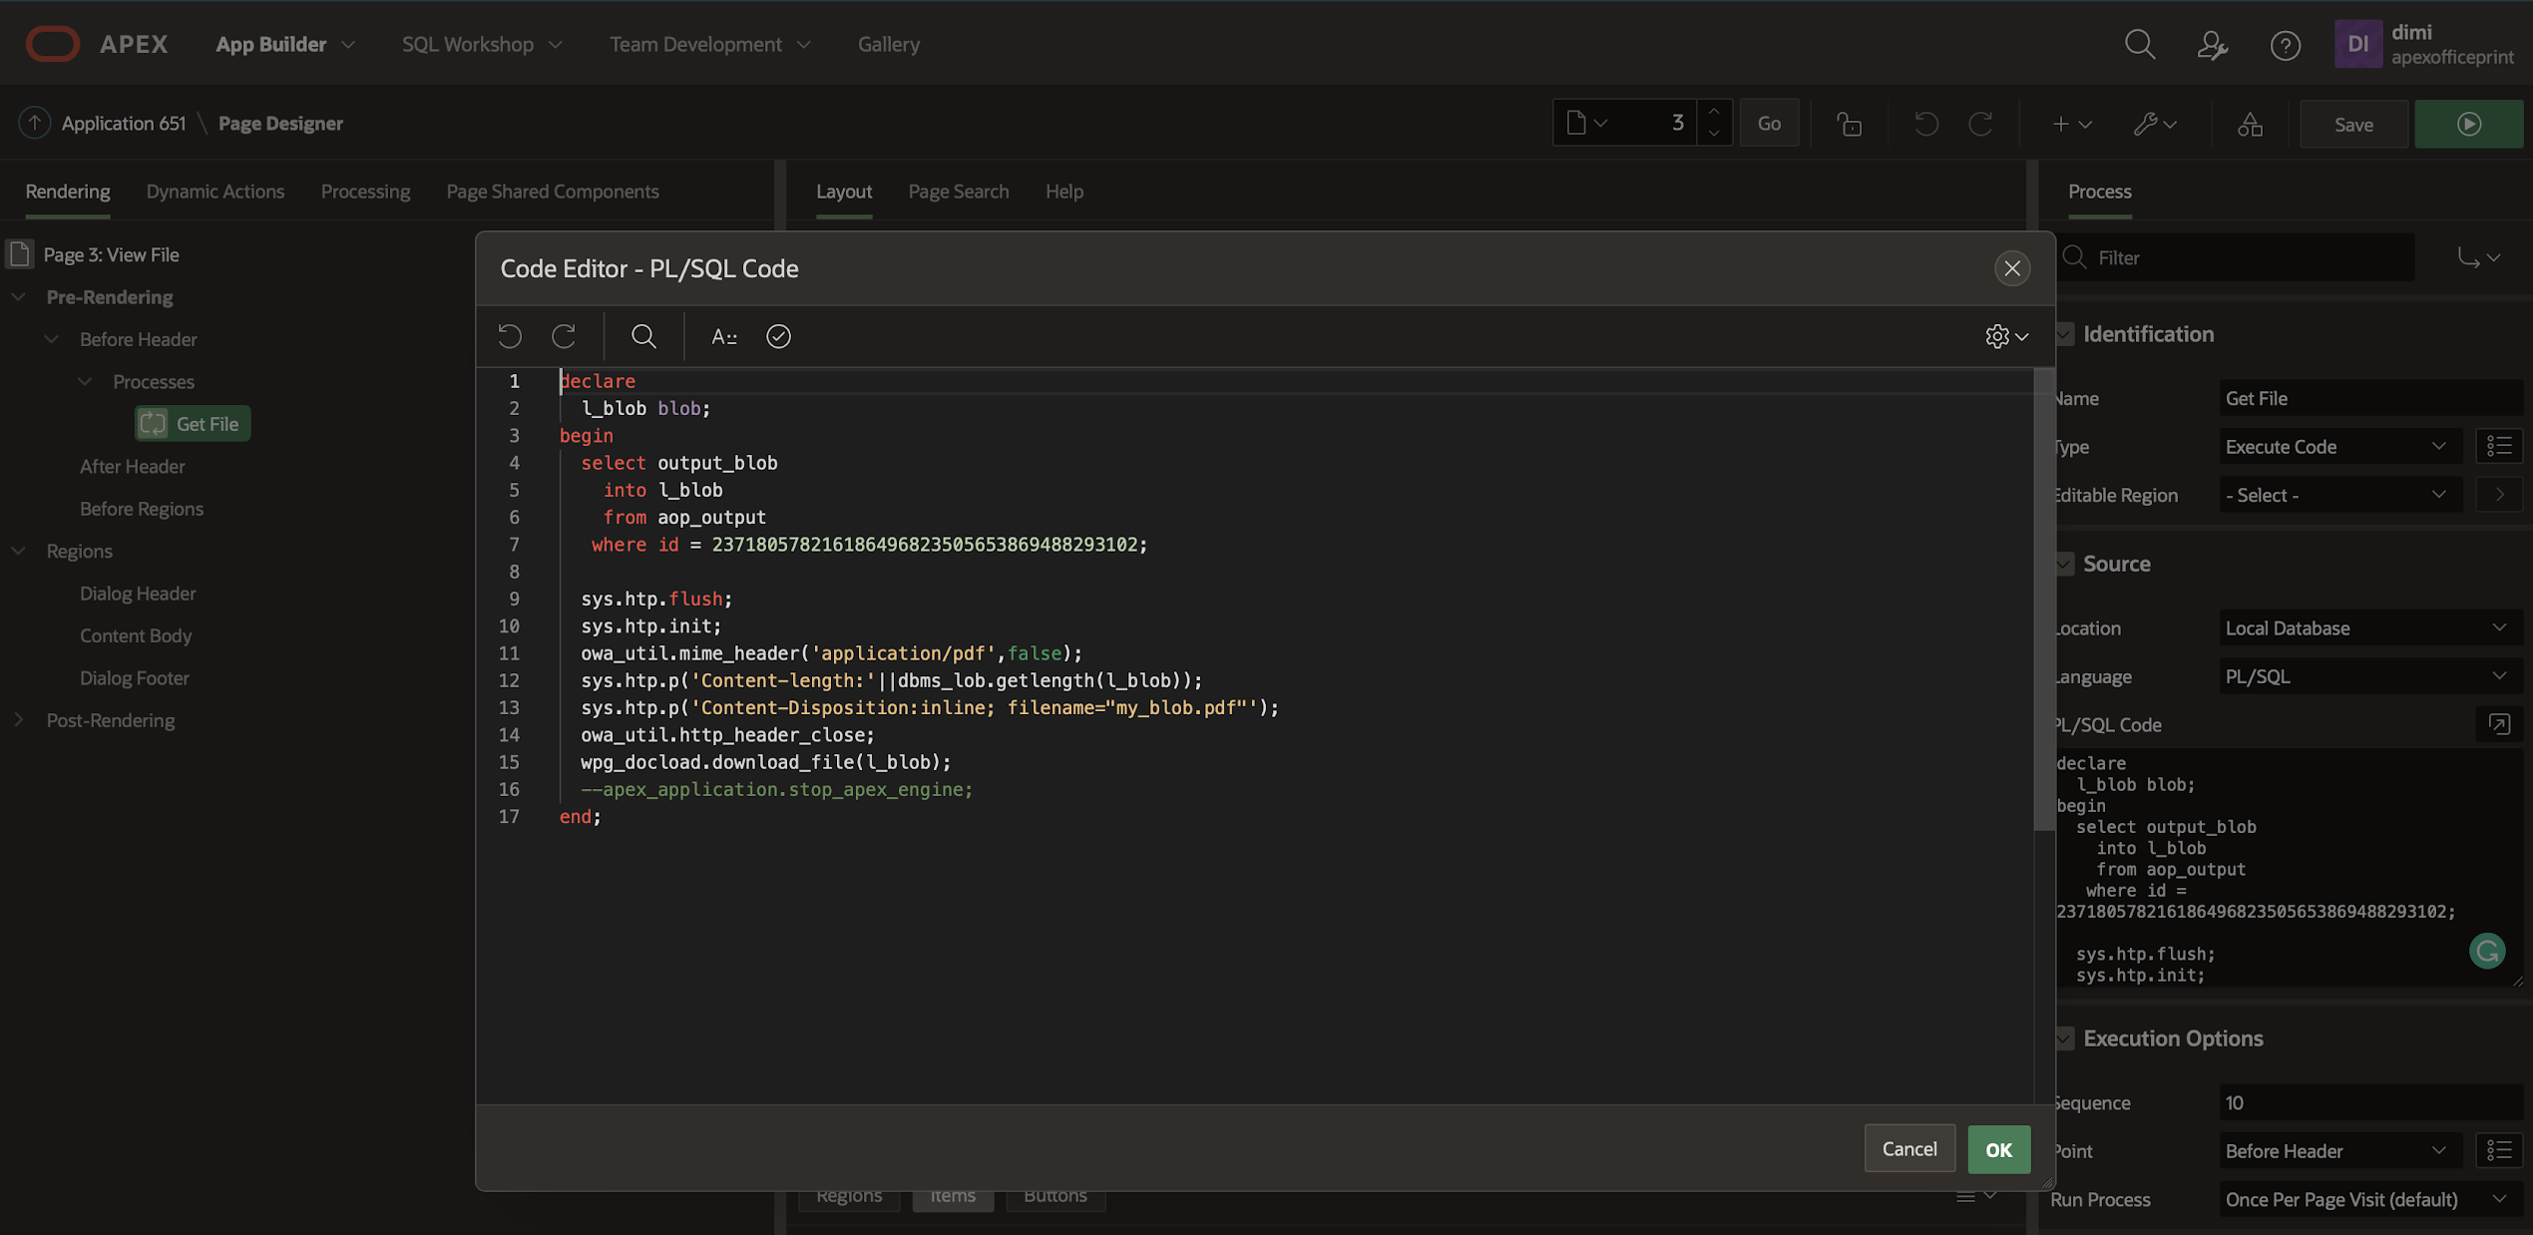Open the SQL Workshop menu
The image size is (2533, 1235).
pos(482,44)
